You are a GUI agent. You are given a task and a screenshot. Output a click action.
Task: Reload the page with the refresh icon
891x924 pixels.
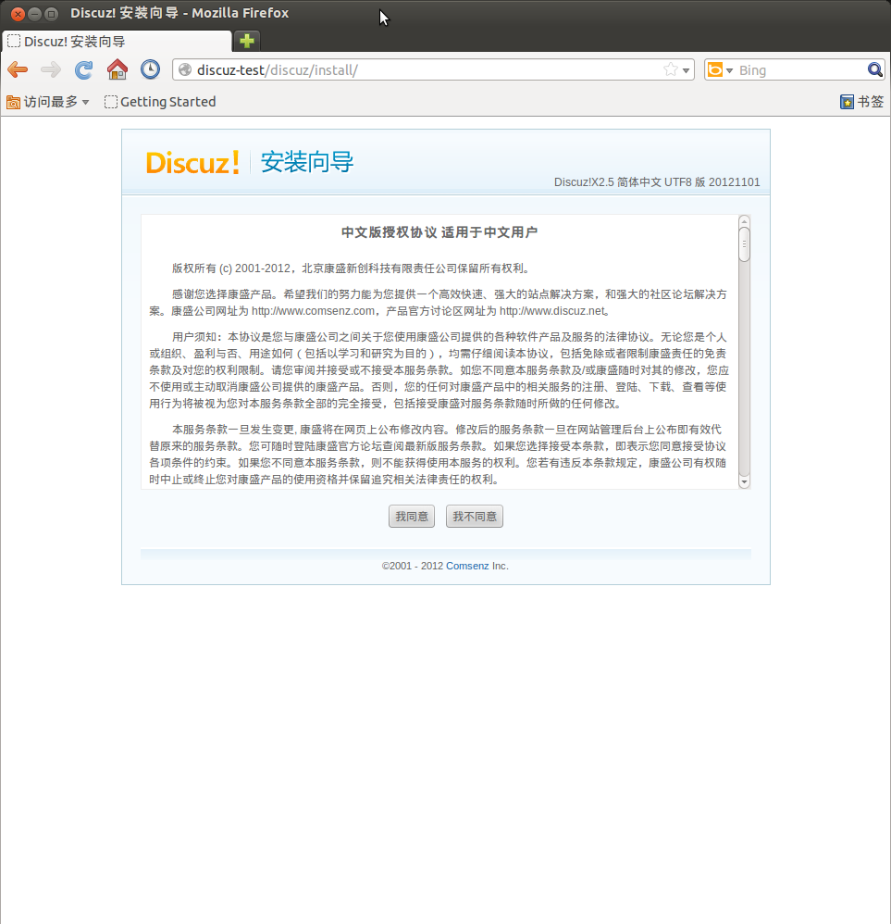point(83,69)
